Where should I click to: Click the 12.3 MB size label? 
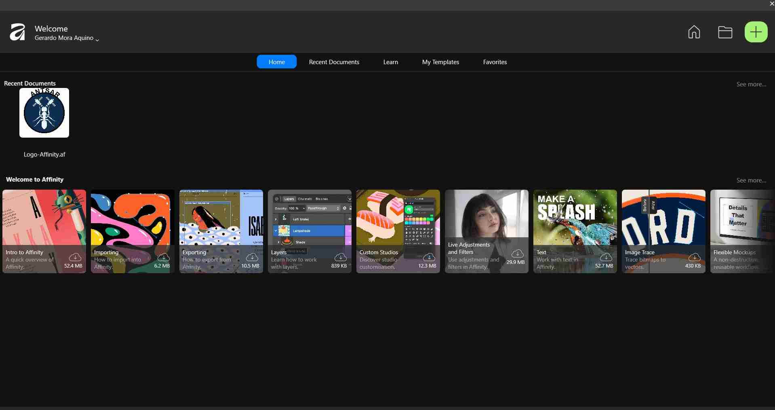[x=428, y=266]
